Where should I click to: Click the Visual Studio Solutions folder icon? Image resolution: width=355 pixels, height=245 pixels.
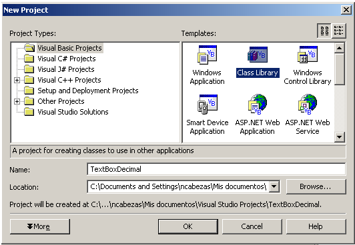click(29, 112)
